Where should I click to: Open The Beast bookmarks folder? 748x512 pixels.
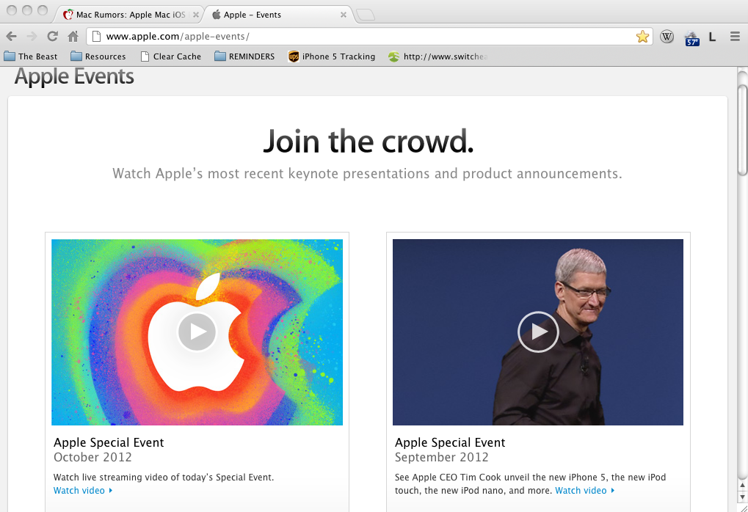pyautogui.click(x=31, y=56)
